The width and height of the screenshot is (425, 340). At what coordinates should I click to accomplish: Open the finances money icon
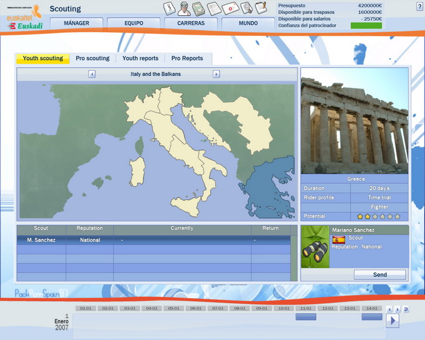199,8
